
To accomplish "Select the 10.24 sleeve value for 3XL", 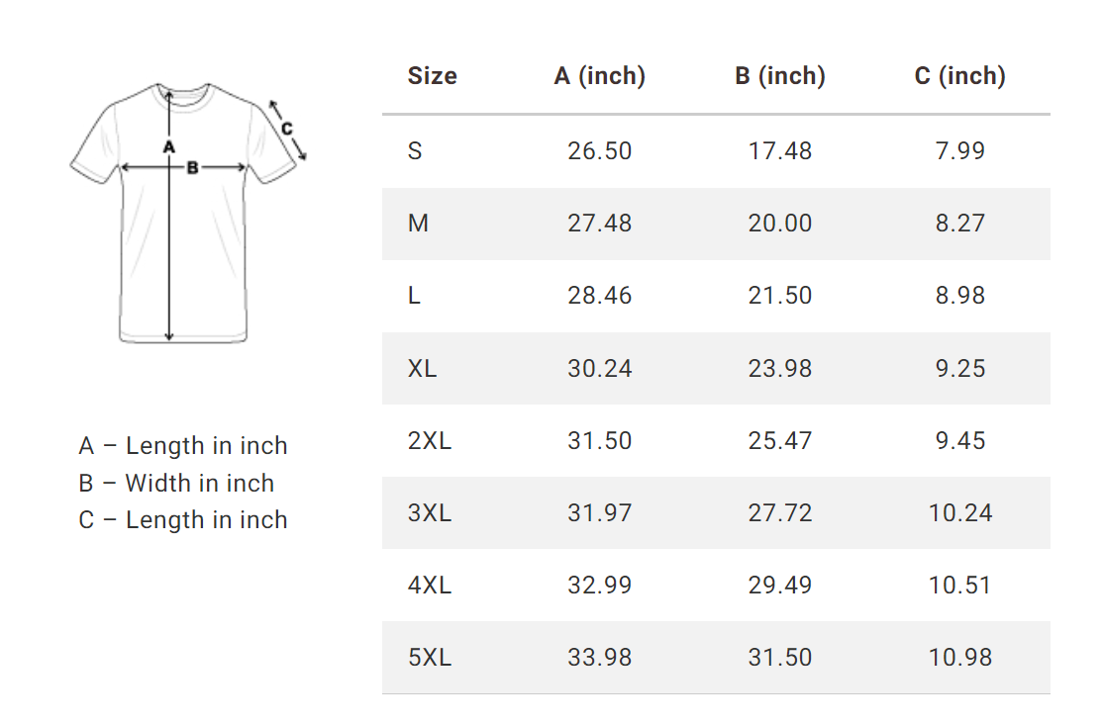I will coord(959,513).
